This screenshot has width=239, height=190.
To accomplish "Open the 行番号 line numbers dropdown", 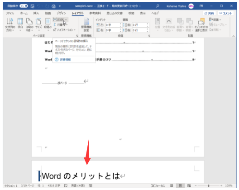I will (x=60, y=24).
